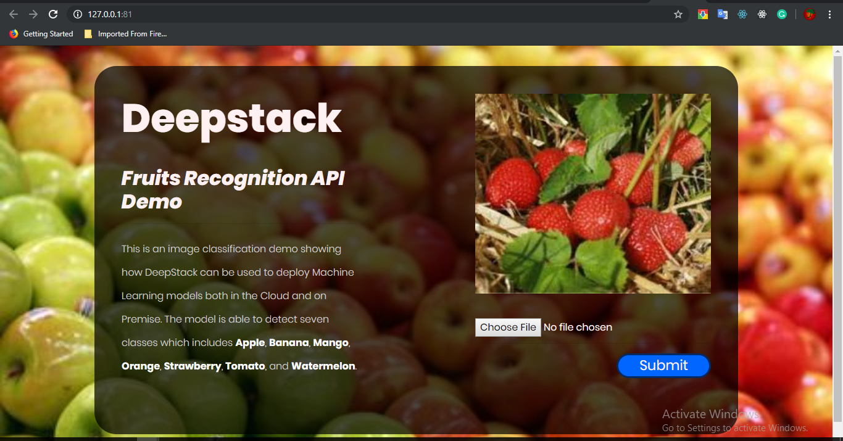Go back with the browser back arrow
The image size is (843, 441).
click(14, 14)
